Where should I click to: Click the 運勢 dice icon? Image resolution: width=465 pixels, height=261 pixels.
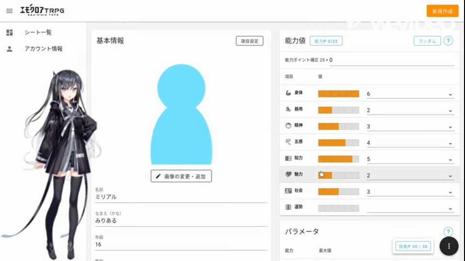tap(288, 207)
